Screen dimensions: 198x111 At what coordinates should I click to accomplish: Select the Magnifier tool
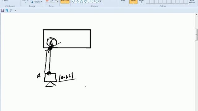pos(56,1)
